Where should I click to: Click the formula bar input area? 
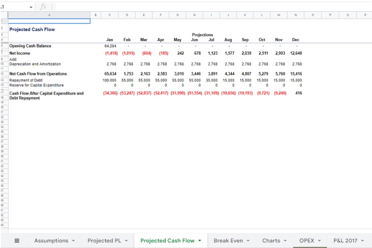tap(213, 7)
